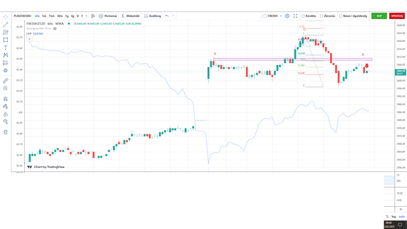
Task: Enable the Zlecenia checkbox
Action: (321, 16)
